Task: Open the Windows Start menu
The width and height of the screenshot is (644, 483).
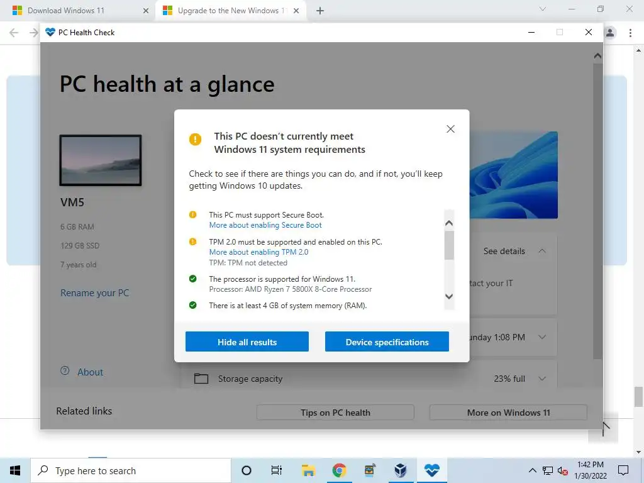Action: 15,470
